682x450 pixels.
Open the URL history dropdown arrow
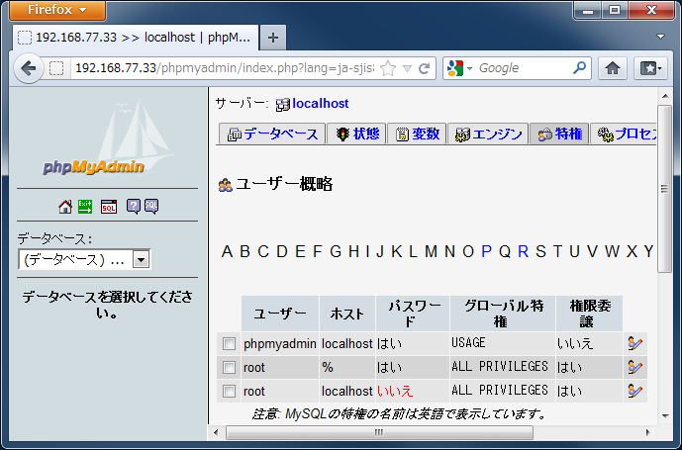coord(407,68)
